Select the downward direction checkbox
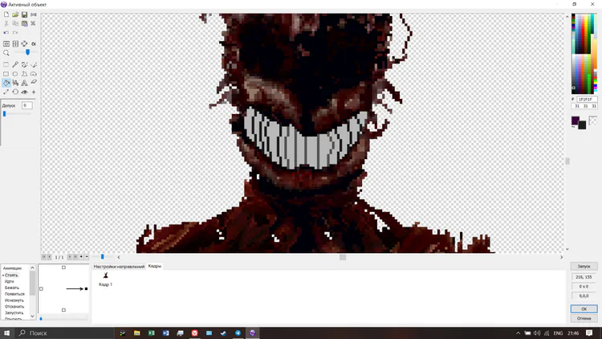Viewport: 602px width, 339px height. click(x=63, y=310)
